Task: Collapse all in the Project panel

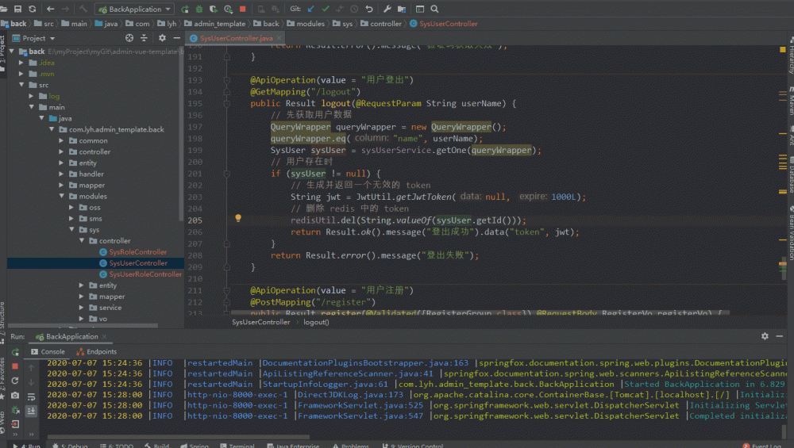Action: coord(144,38)
